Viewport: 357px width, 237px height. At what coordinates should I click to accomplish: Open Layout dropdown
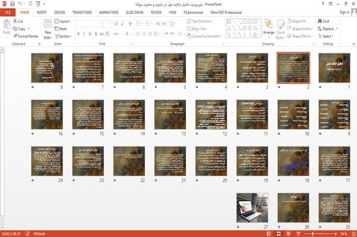[x=62, y=21]
